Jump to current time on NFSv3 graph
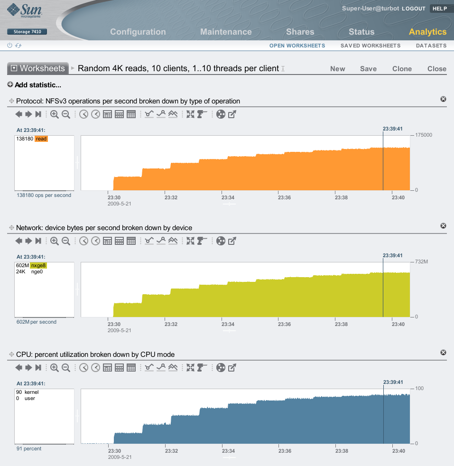Image resolution: width=454 pixels, height=466 pixels. [x=38, y=114]
